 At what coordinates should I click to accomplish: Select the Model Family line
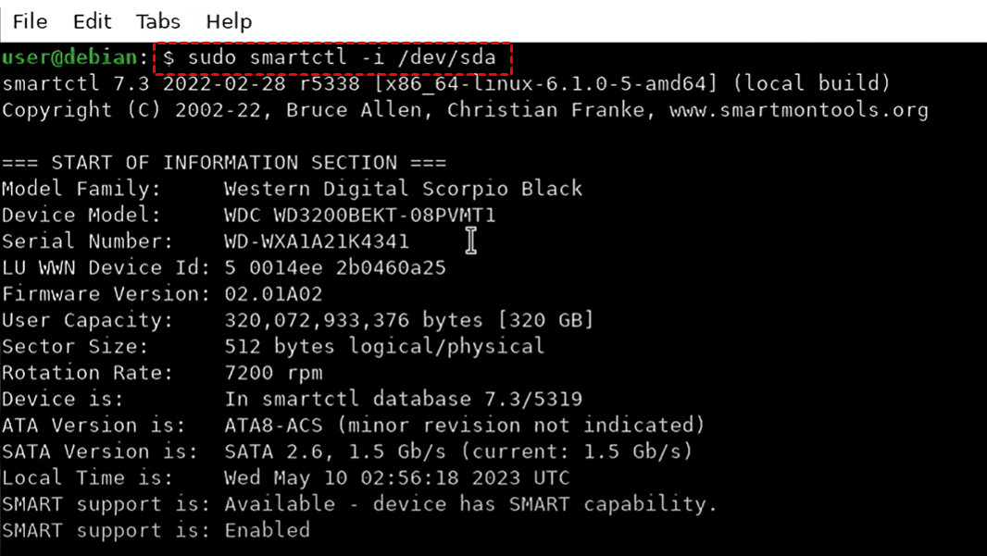click(x=292, y=189)
